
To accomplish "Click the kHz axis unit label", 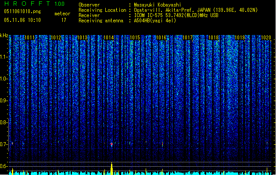I will (x=4, y=35).
